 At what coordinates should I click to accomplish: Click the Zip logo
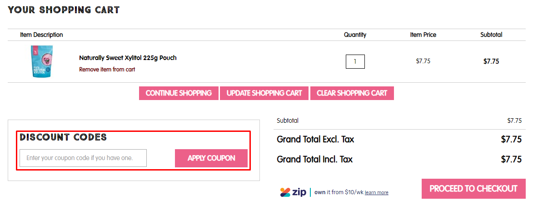pos(293,192)
